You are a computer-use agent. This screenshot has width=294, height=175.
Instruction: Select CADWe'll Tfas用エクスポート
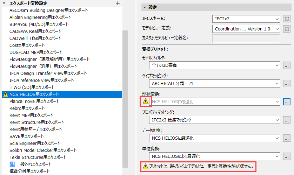pyautogui.click(x=62, y=38)
